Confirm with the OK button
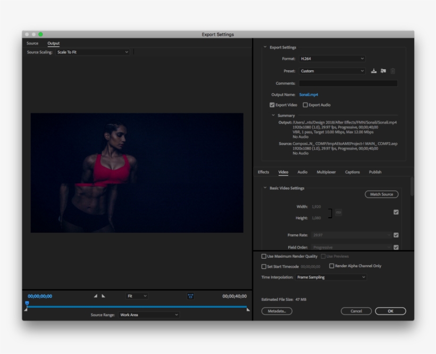This screenshot has width=436, height=354. tap(390, 311)
